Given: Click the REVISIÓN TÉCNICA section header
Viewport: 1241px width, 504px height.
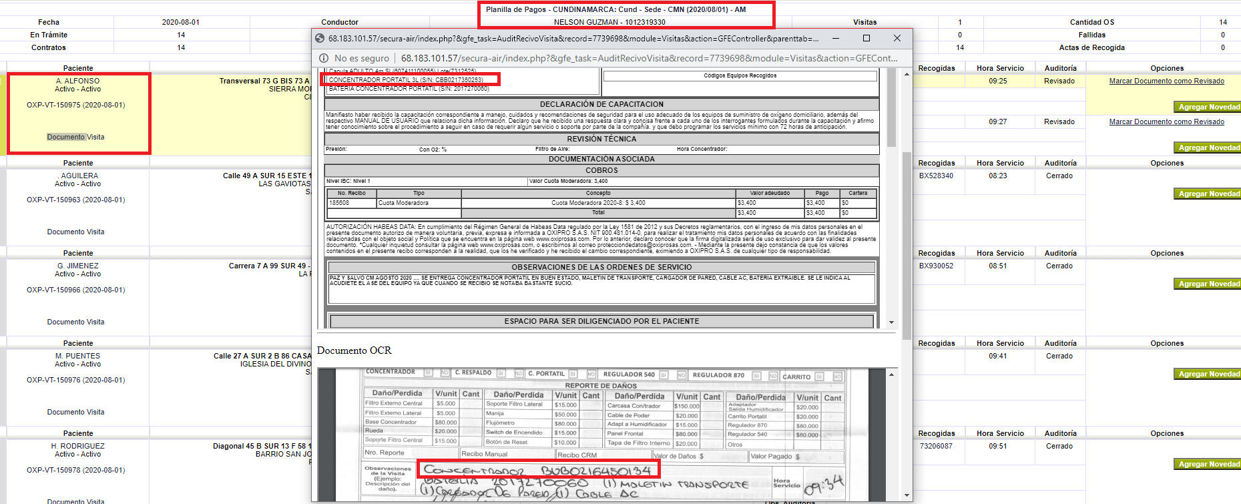Looking at the screenshot, I should click(601, 139).
